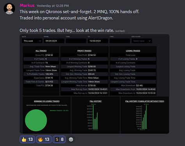Viewport: 185px width, 146px height.
Task: Toggle the thumbs-up reaction with 13
Action: click(27, 139)
